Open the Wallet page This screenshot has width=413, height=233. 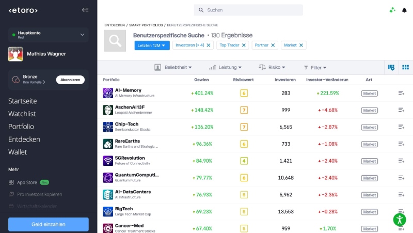[x=18, y=152]
